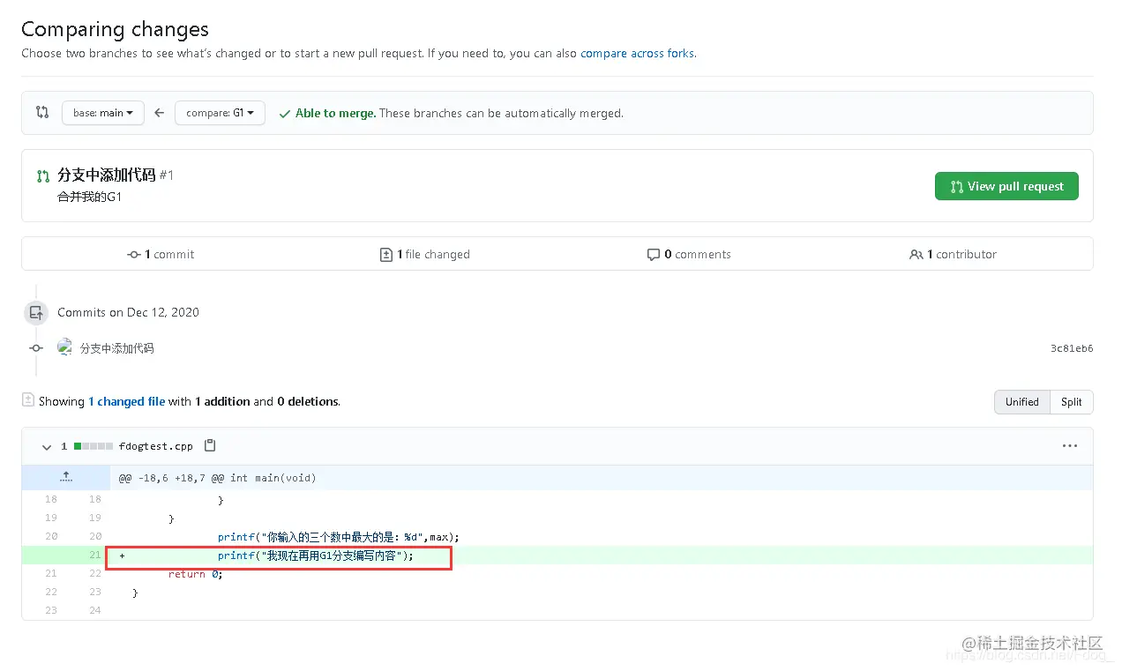Select the 1 commit tab
1122x671 pixels.
click(161, 254)
